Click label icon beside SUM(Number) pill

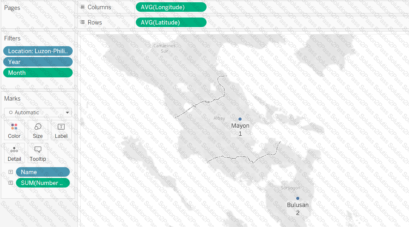tap(11, 183)
